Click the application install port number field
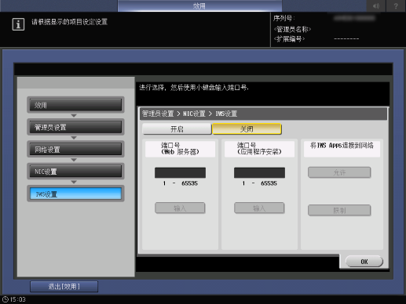406x304 pixels. tap(259, 172)
